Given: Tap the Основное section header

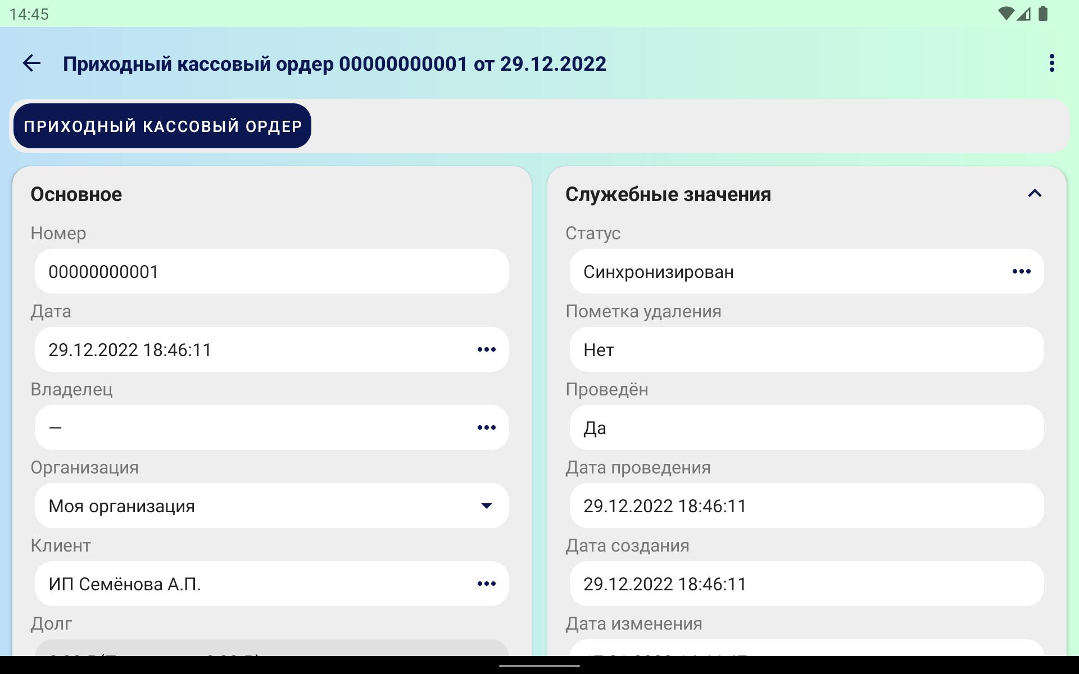Looking at the screenshot, I should click(x=76, y=194).
